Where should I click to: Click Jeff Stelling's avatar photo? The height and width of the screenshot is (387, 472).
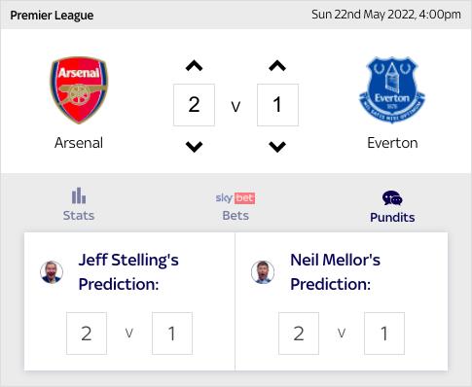pos(52,272)
